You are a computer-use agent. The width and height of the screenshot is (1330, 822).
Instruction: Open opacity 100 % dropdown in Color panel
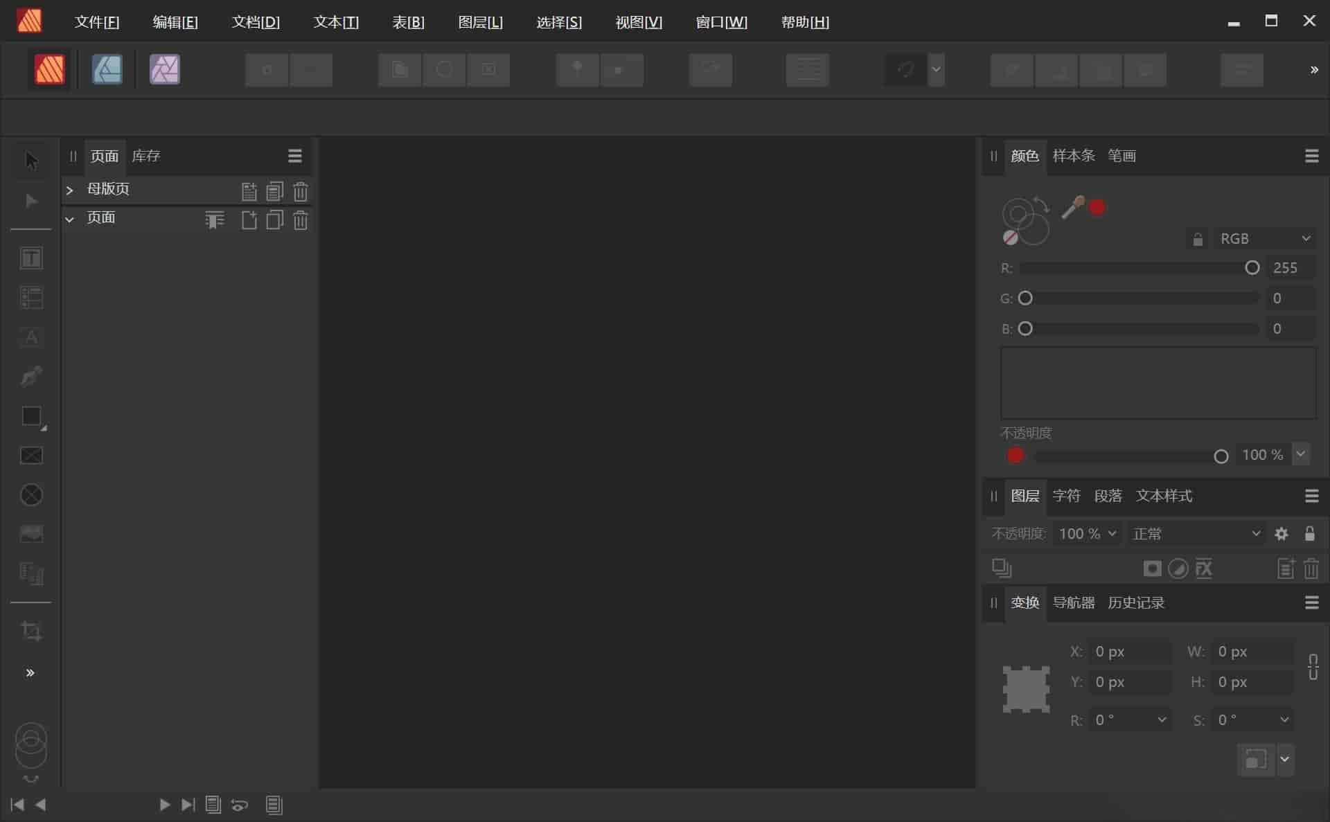point(1300,454)
